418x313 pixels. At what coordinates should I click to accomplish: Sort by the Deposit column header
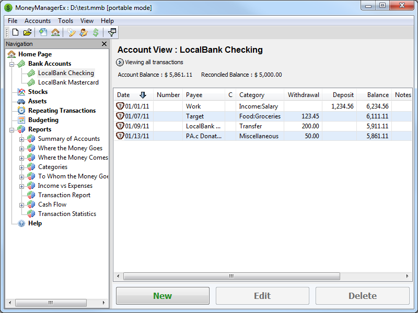point(339,95)
